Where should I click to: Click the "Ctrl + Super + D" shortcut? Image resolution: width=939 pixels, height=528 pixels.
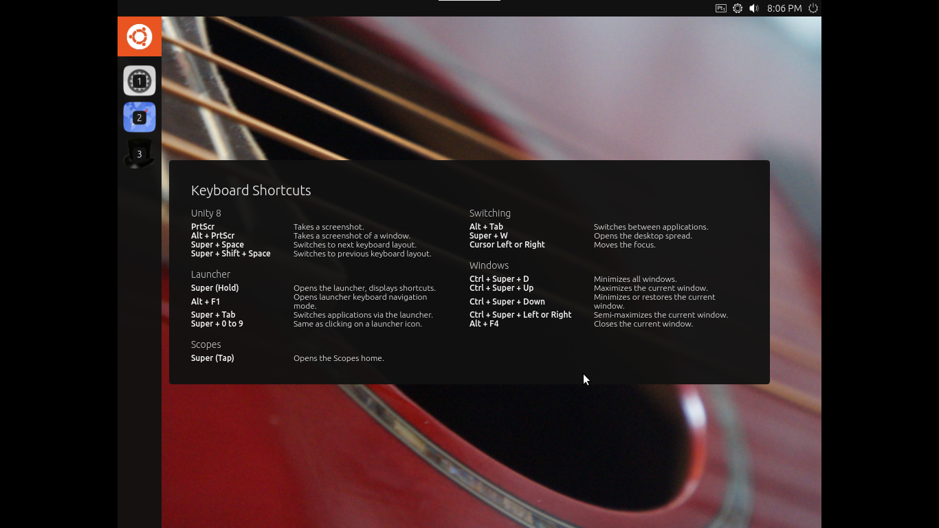click(499, 279)
